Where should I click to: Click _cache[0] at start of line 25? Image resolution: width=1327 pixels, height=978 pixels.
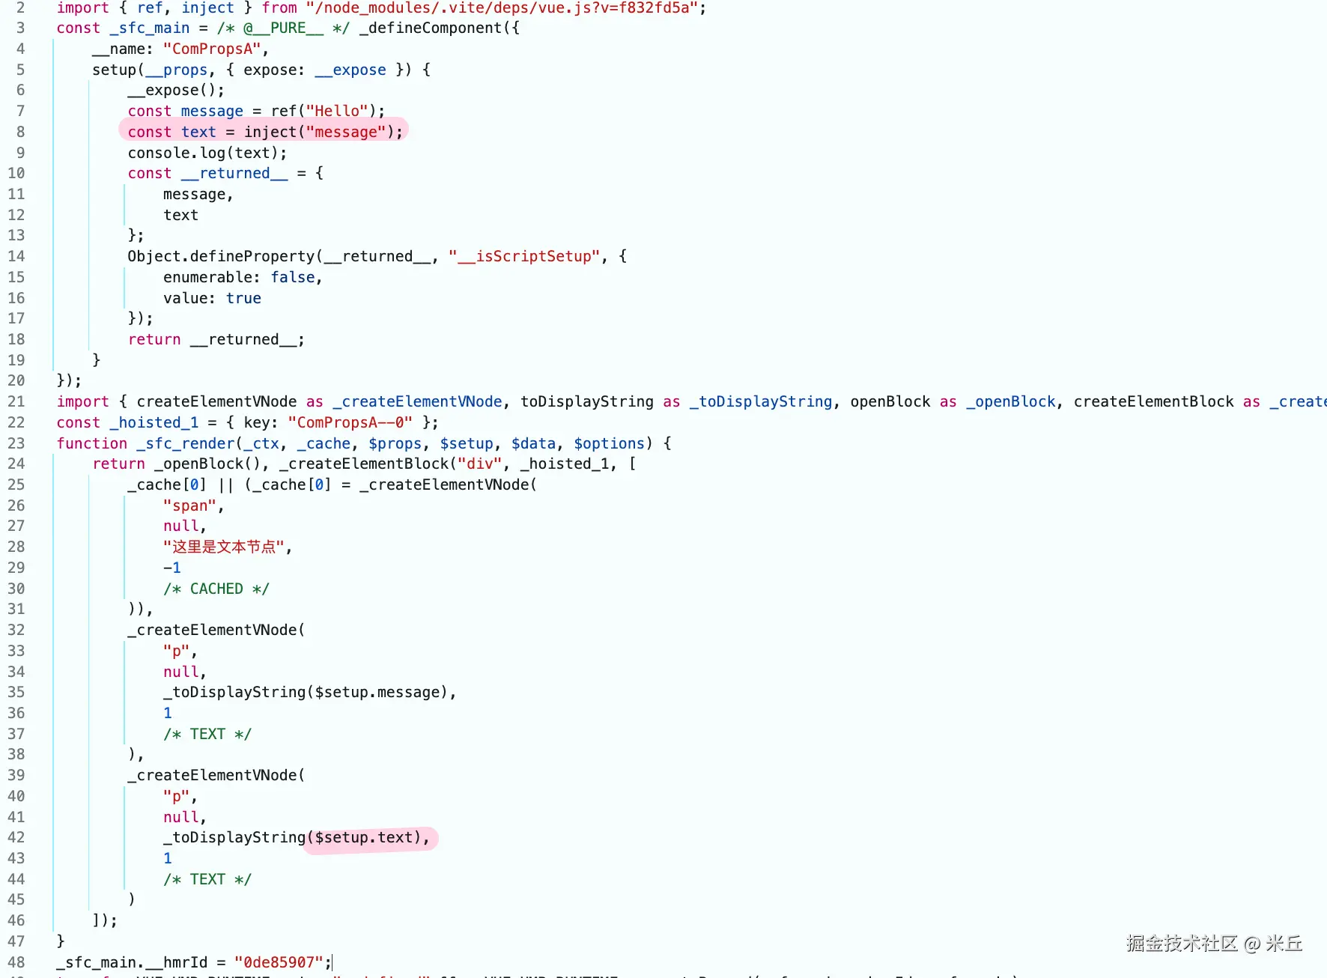point(167,485)
